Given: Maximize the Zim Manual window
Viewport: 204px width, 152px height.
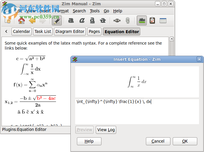Looking at the screenshot, I should (x=164, y=4).
